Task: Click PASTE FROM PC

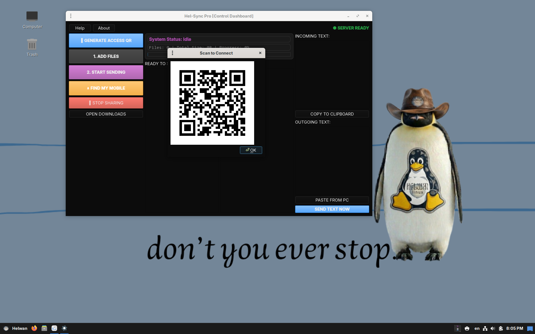Action: click(x=332, y=200)
